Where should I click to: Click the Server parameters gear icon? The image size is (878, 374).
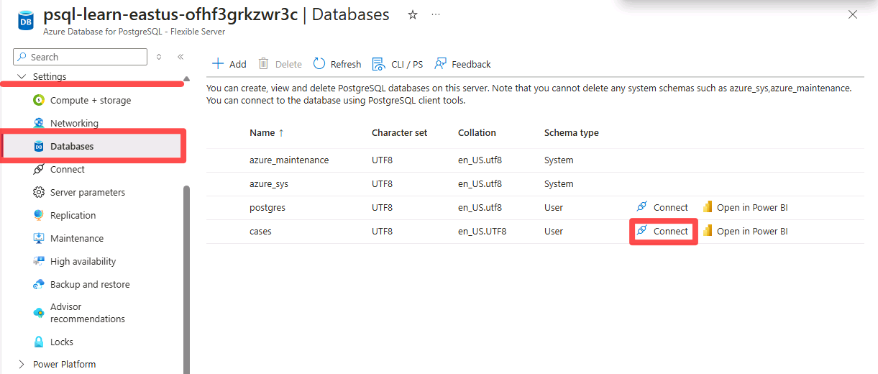39,192
